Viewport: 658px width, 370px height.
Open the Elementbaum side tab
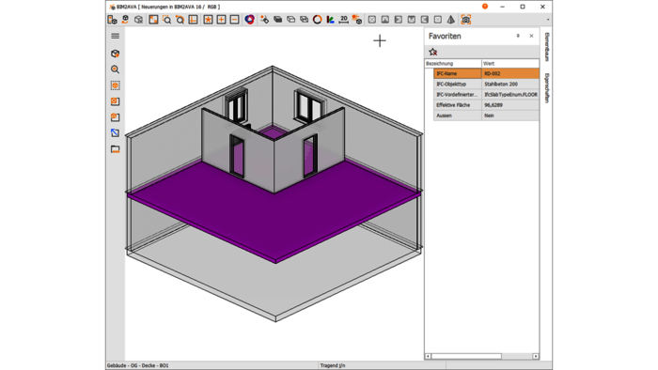pos(547,47)
